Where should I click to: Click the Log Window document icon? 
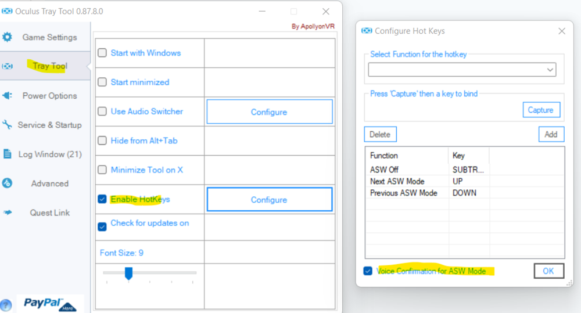tap(7, 154)
